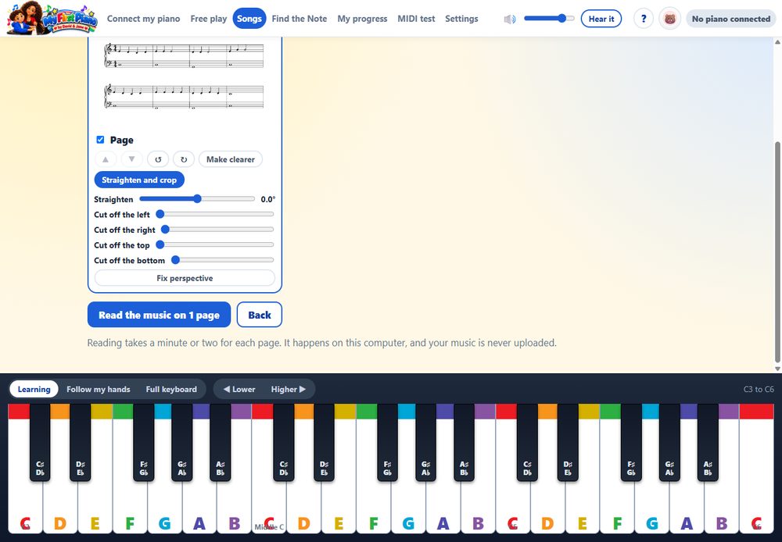This screenshot has width=782, height=542.
Task: Open the Free play tab
Action: pos(209,19)
